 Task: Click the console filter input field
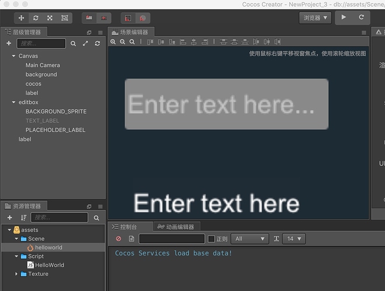point(172,239)
